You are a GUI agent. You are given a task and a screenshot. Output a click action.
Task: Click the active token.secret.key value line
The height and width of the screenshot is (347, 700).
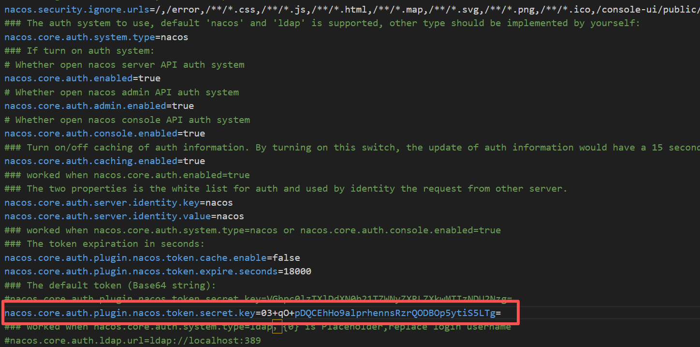[253, 313]
